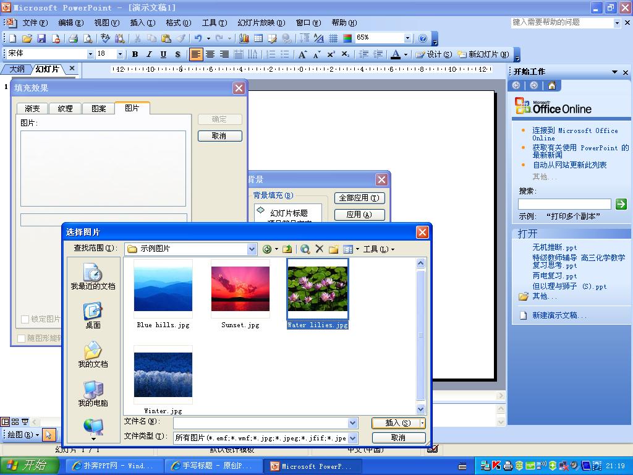Open recent file 无机推断.ppt

coord(554,247)
